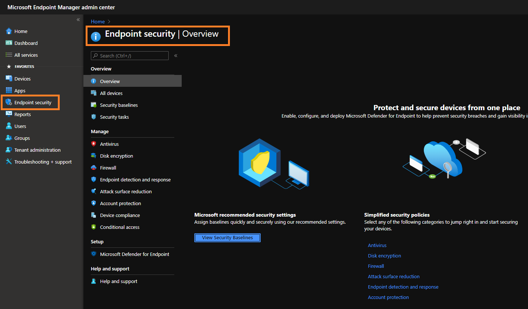
Task: Collapse the left navigation sidebar with the chevrons
Action: click(x=78, y=20)
